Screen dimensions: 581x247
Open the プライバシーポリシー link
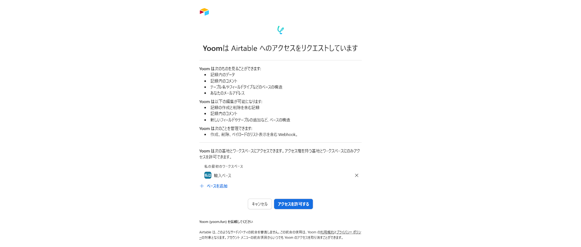coord(349,232)
